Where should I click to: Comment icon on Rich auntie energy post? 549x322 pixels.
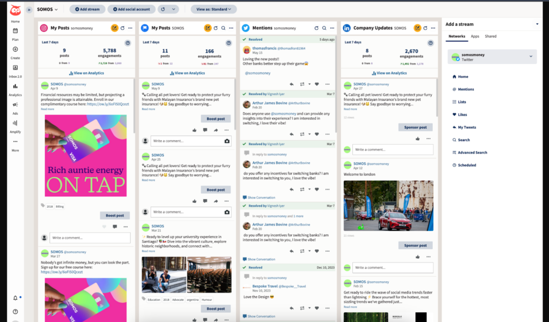[x=115, y=226]
